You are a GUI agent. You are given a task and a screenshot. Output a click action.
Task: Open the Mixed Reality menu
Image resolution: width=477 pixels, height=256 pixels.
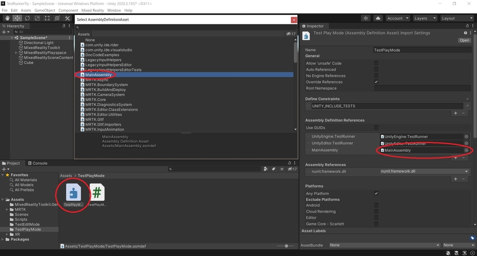[93, 10]
